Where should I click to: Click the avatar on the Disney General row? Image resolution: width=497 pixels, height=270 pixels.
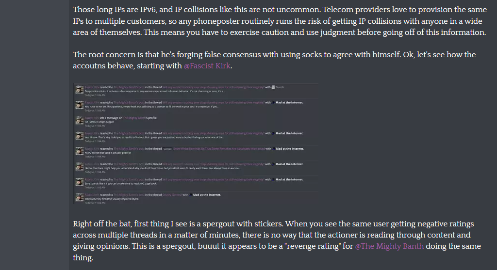coord(79,198)
